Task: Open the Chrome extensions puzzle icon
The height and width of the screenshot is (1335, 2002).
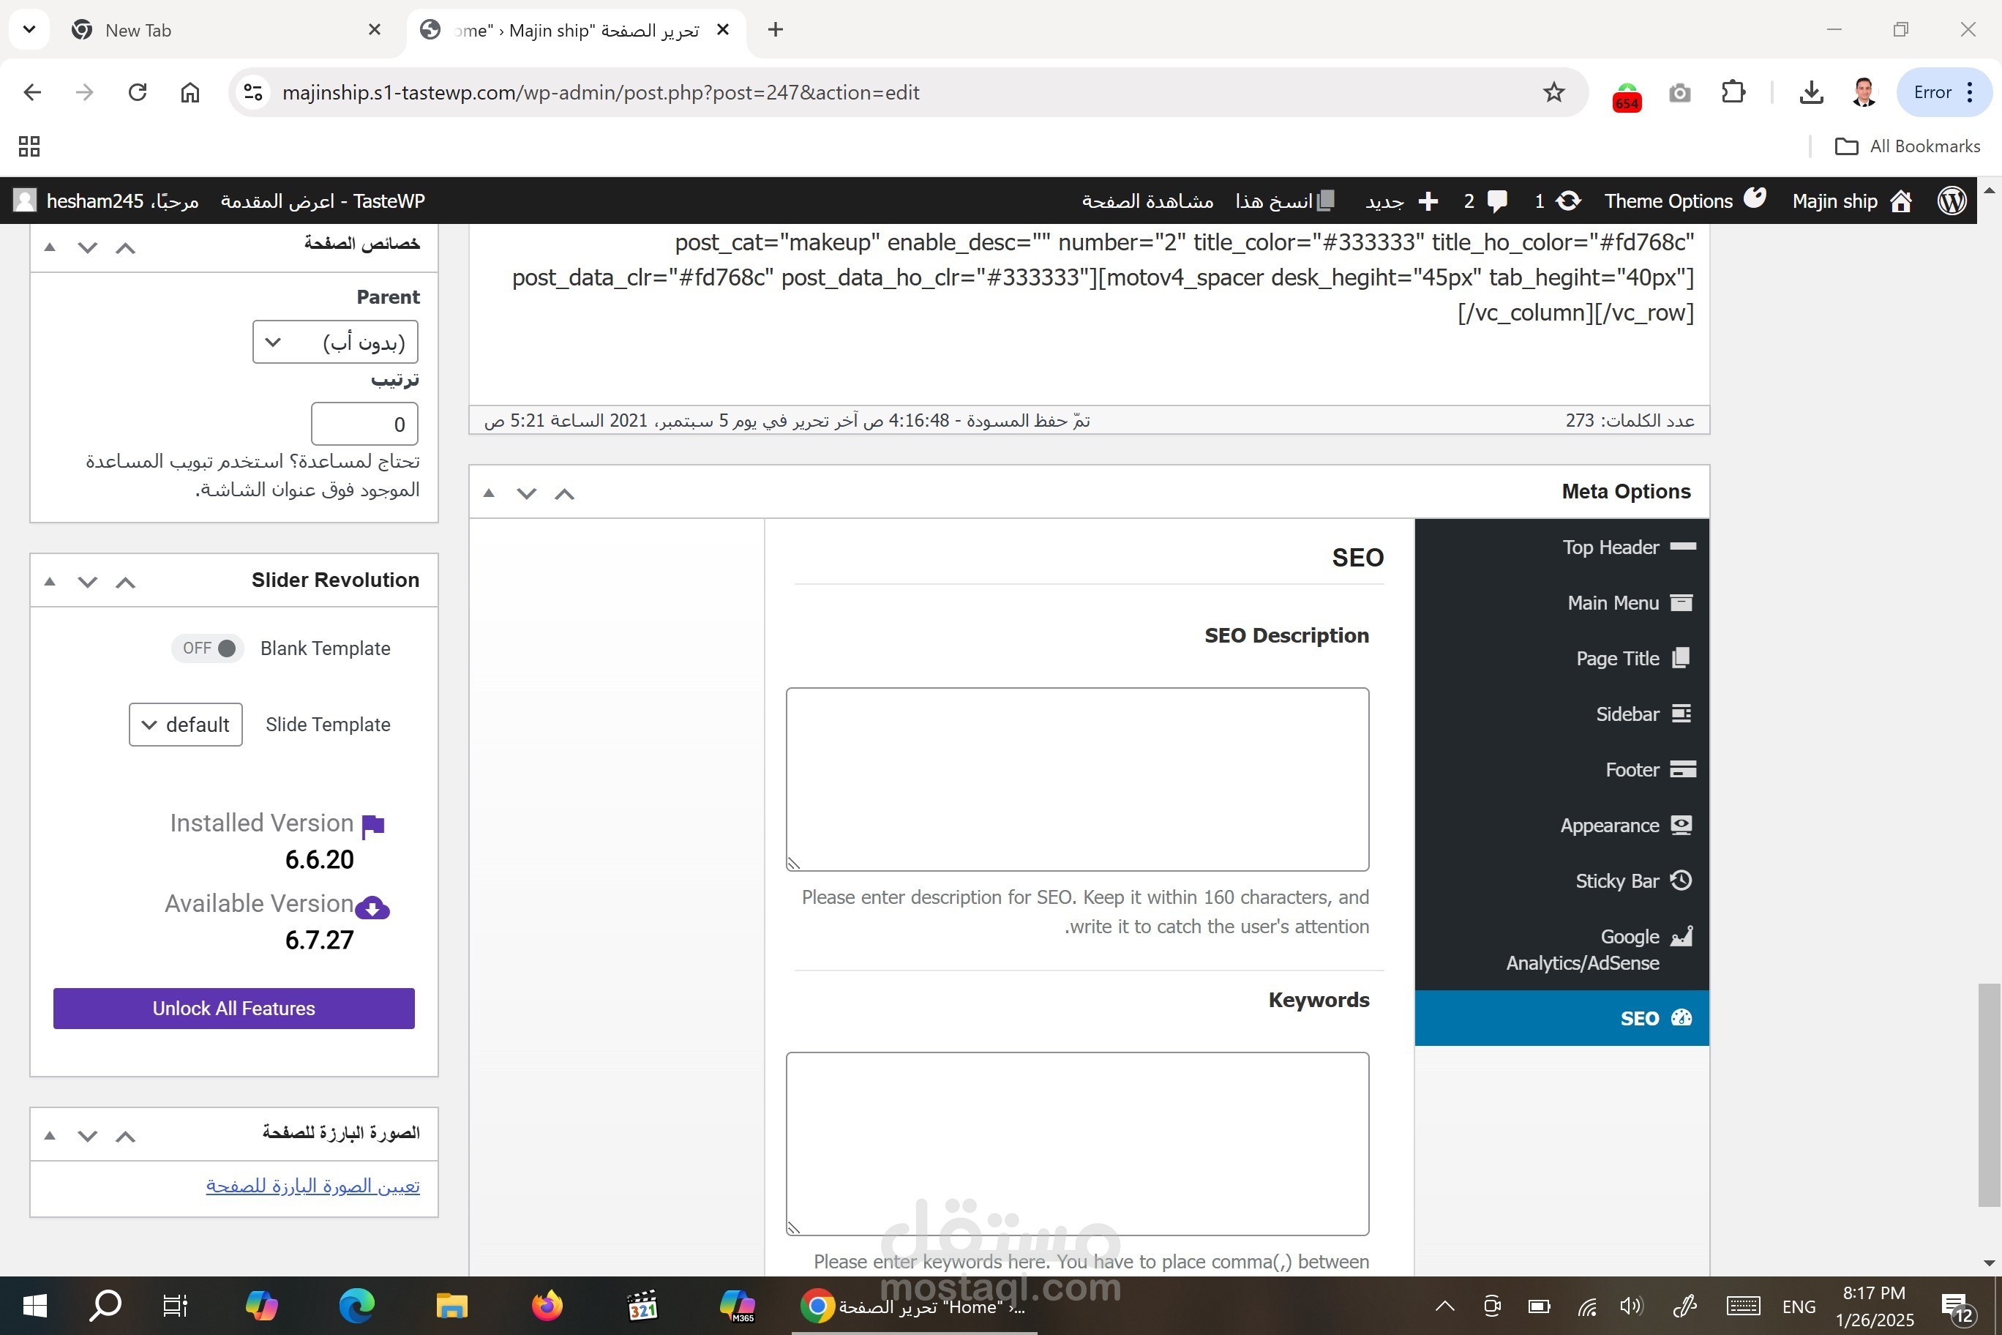Action: (x=1733, y=92)
